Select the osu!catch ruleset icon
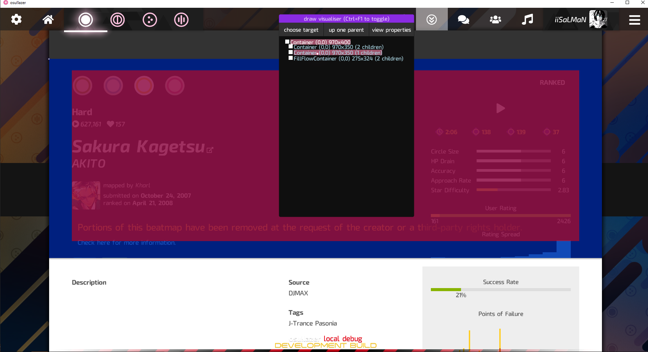The height and width of the screenshot is (352, 648). coord(150,20)
